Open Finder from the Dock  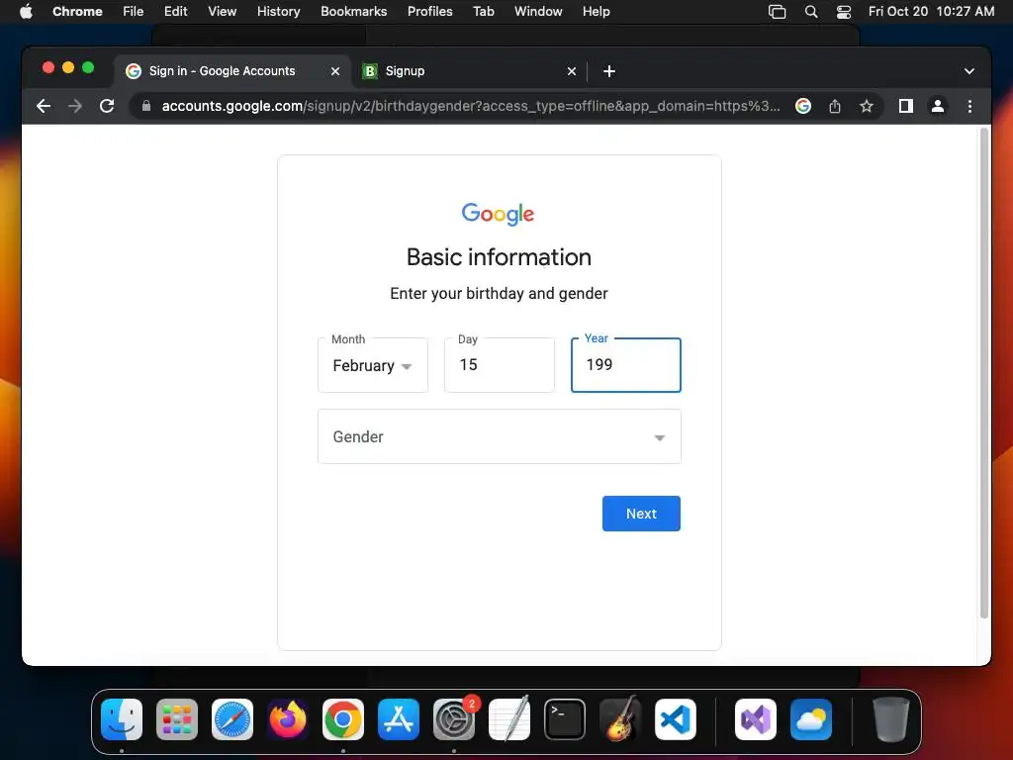pos(122,719)
